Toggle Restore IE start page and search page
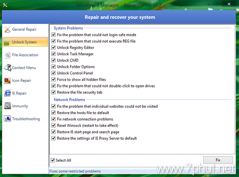This screenshot has height=177, width=239. 54,132
